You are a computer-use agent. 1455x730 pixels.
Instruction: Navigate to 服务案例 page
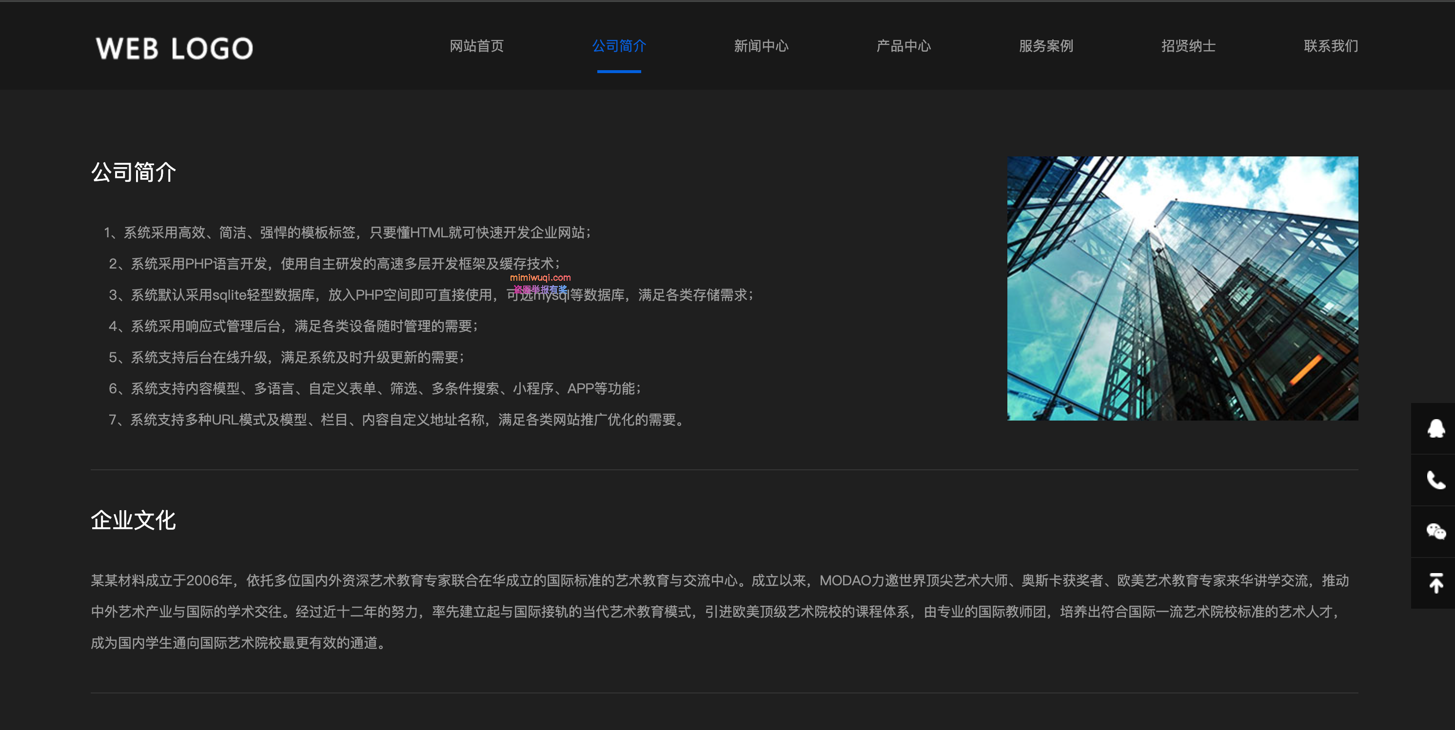1046,46
